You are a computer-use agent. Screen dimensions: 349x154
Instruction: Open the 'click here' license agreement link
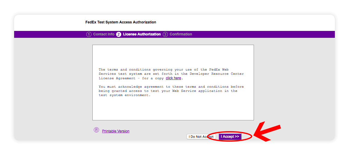tap(173, 78)
